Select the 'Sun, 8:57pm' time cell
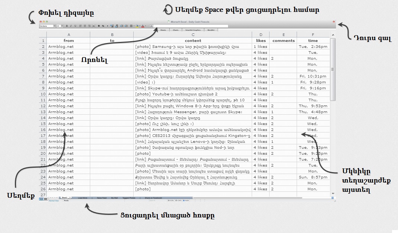398x233 pixels. click(x=313, y=177)
